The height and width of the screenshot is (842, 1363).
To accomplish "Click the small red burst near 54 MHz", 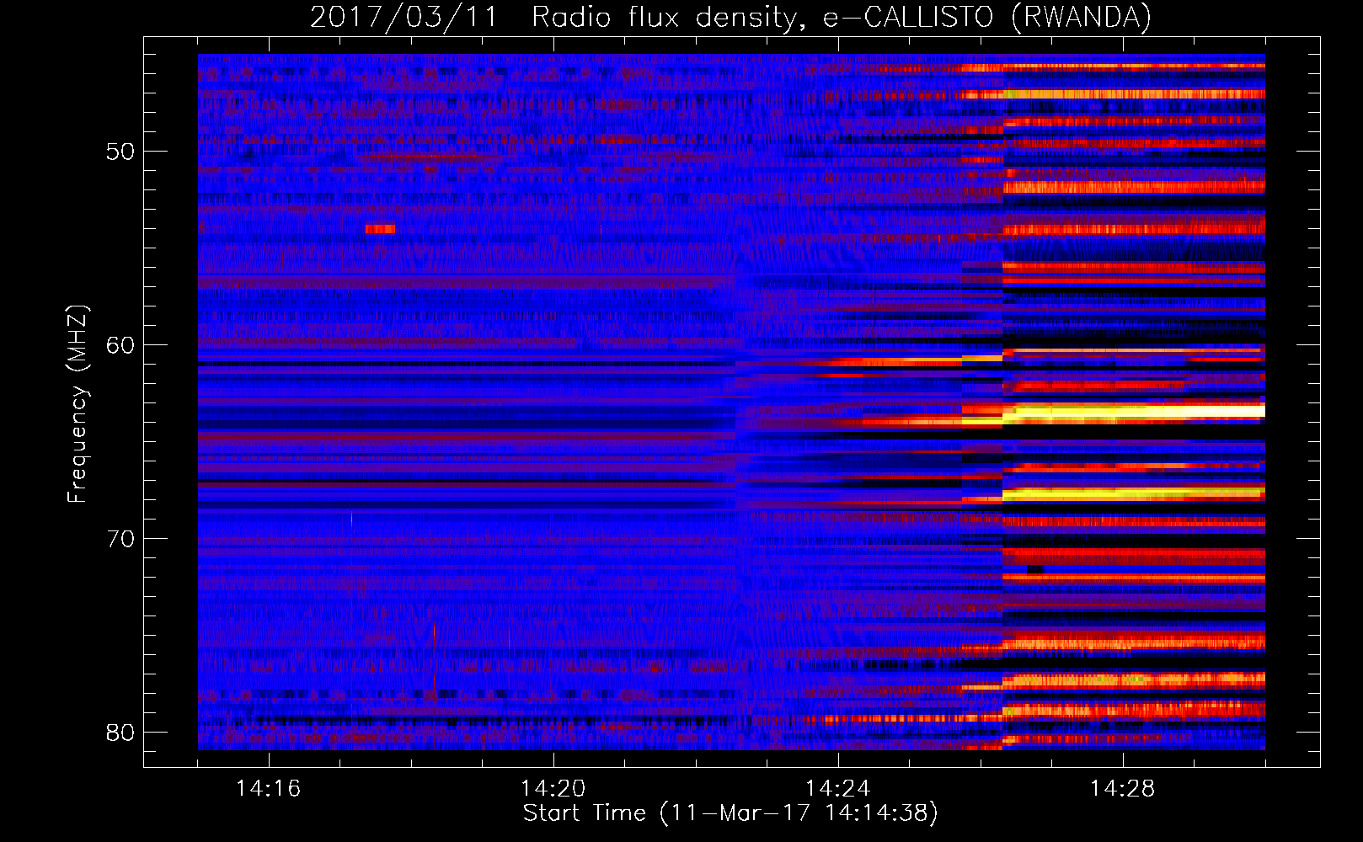I will 381,229.
